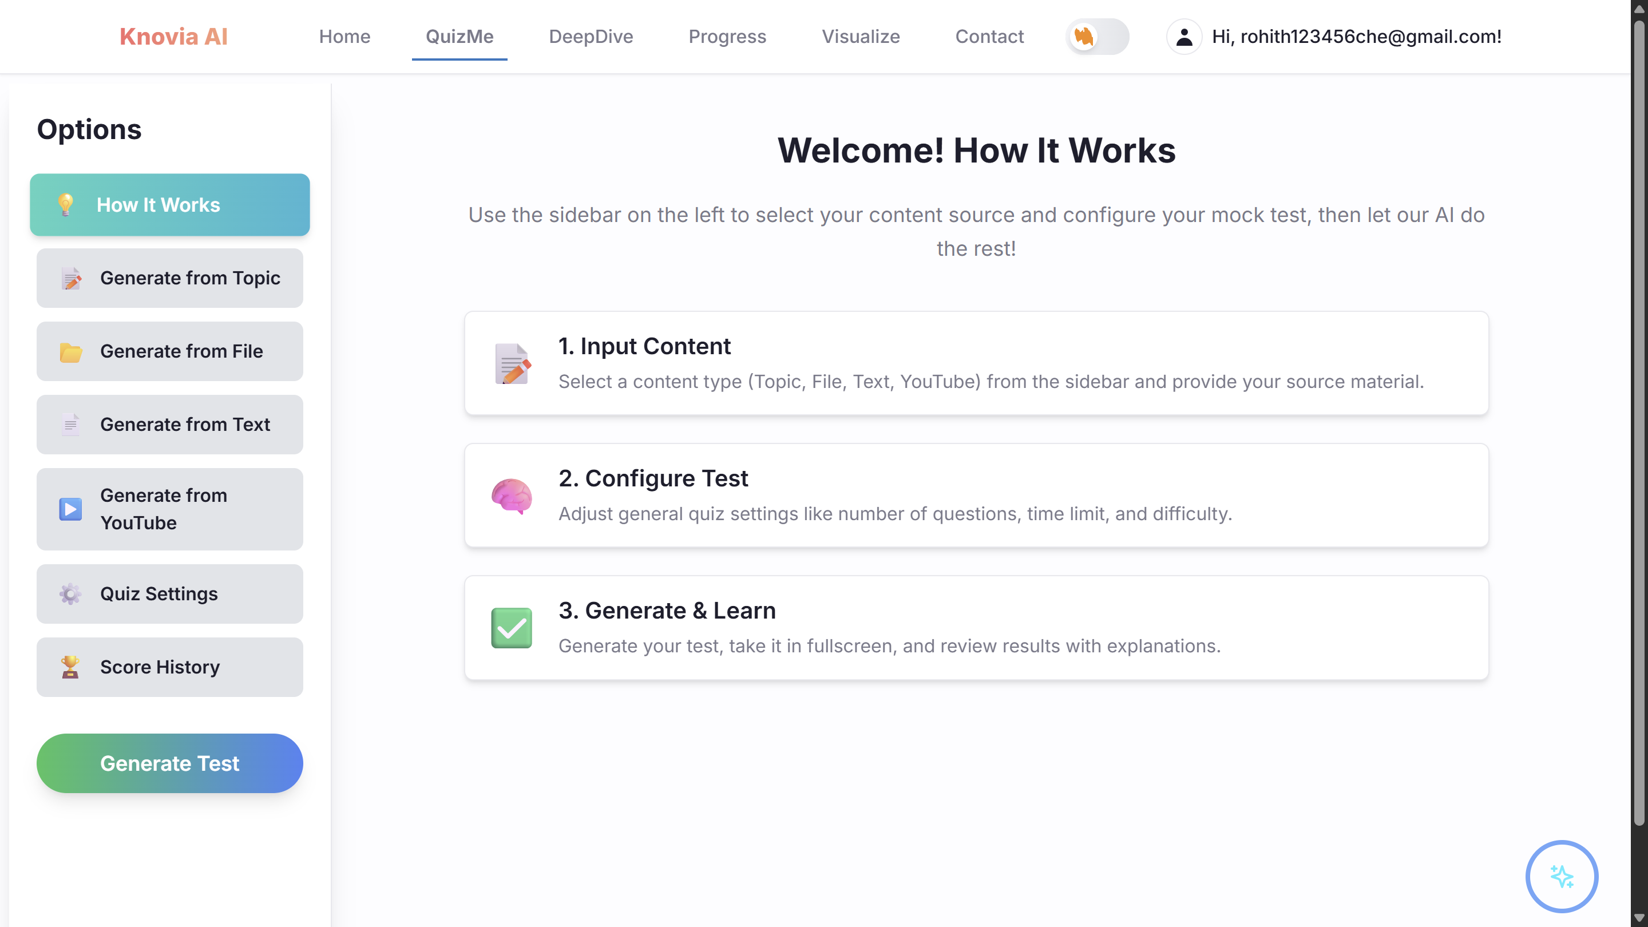
Task: Go to the Visualize section
Action: pos(861,37)
